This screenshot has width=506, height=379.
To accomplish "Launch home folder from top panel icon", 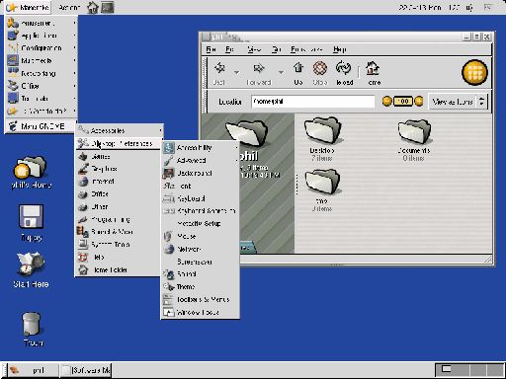I will pos(93,7).
